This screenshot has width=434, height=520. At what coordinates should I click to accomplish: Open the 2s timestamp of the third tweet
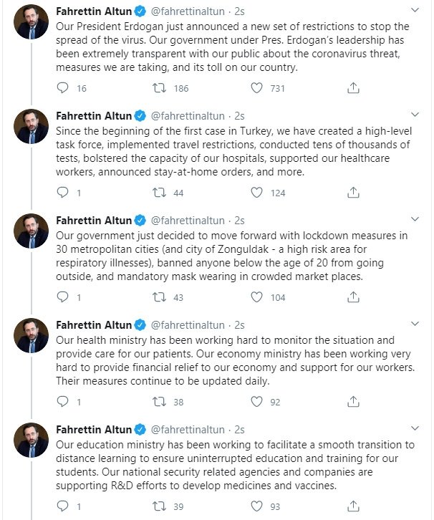239,221
